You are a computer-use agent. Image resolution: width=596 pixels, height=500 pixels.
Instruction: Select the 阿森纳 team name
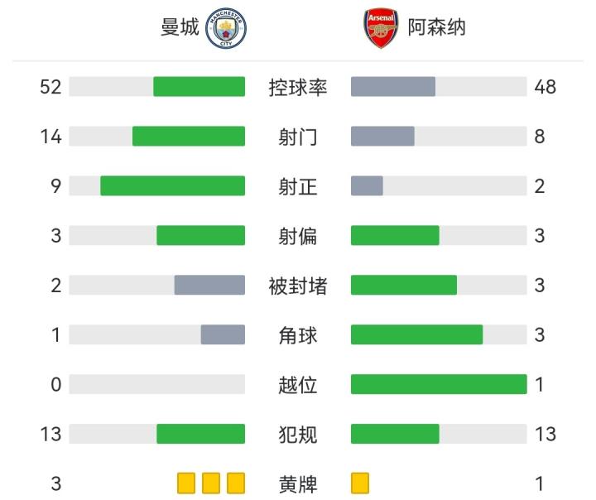[x=436, y=28]
